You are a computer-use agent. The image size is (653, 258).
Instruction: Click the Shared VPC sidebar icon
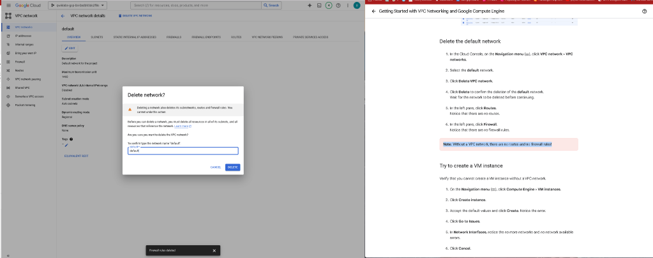[8, 87]
